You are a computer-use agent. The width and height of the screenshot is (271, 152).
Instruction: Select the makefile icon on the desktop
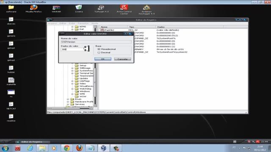11,81
